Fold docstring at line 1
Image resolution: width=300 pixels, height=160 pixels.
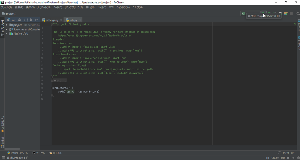[52, 24]
